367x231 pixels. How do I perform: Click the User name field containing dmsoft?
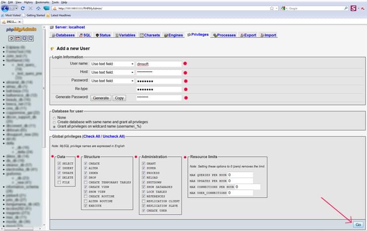(x=159, y=64)
